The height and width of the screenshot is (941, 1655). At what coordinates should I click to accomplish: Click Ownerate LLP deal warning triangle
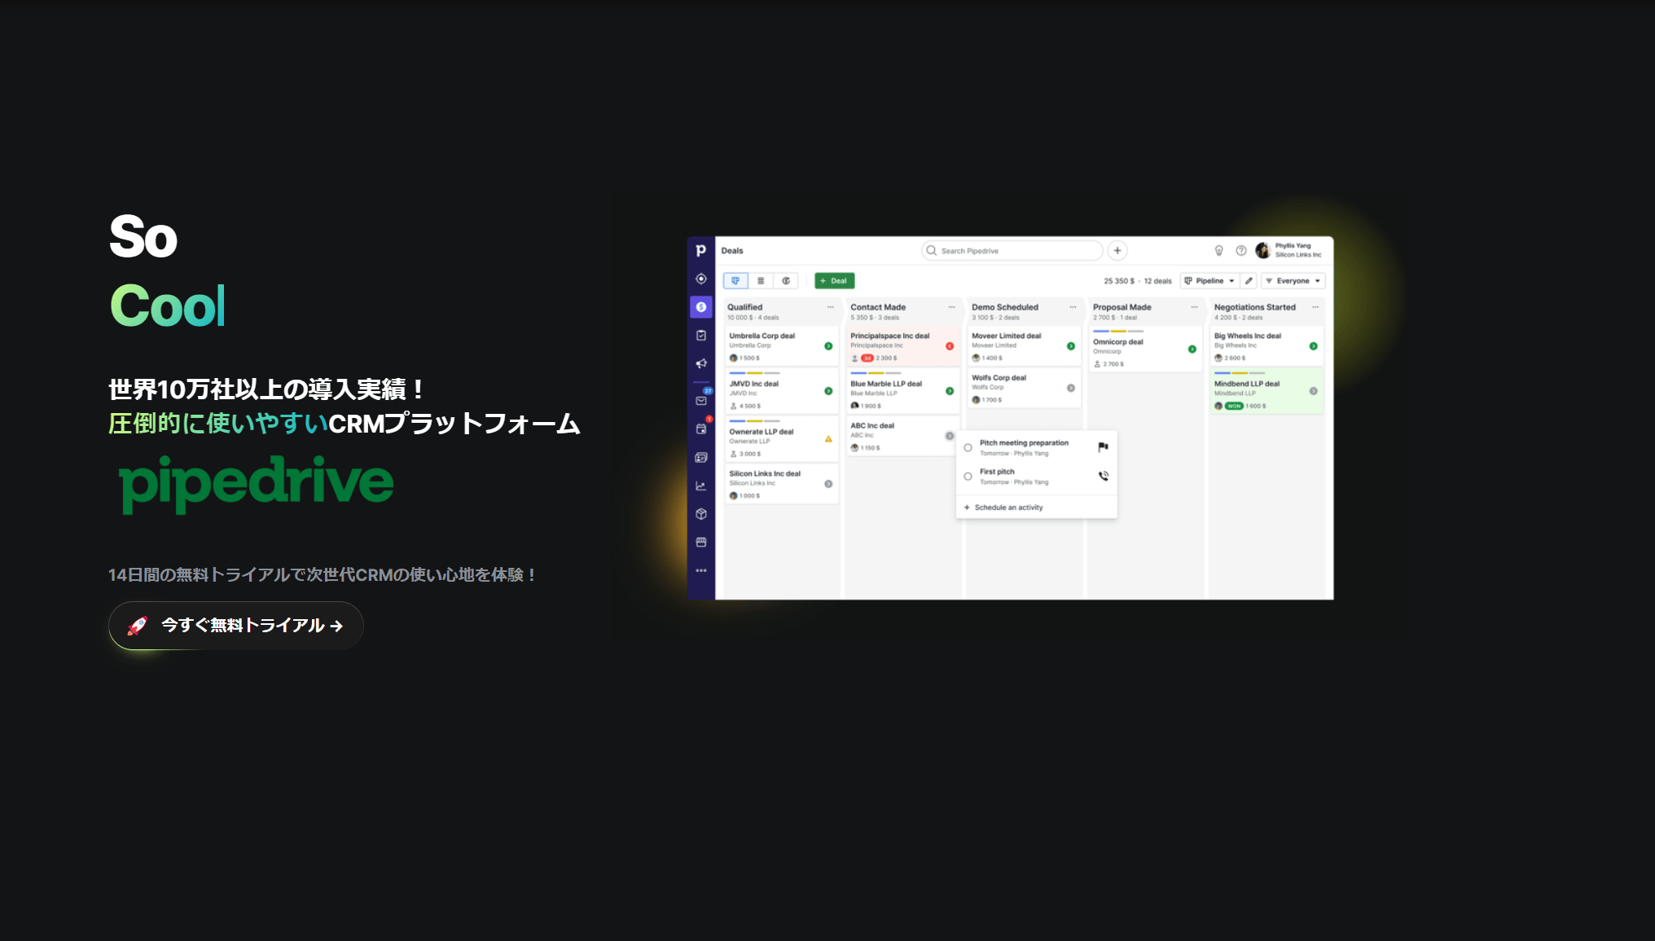[828, 439]
